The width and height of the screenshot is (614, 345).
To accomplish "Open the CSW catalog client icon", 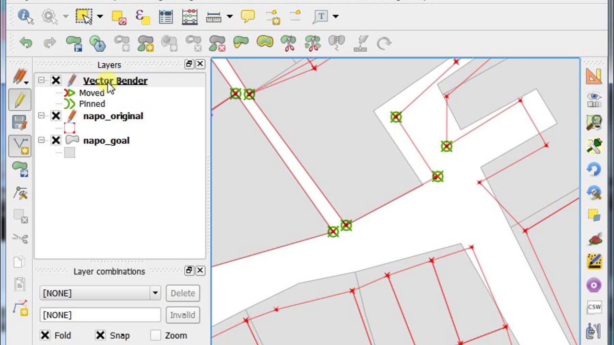I will pos(594,307).
